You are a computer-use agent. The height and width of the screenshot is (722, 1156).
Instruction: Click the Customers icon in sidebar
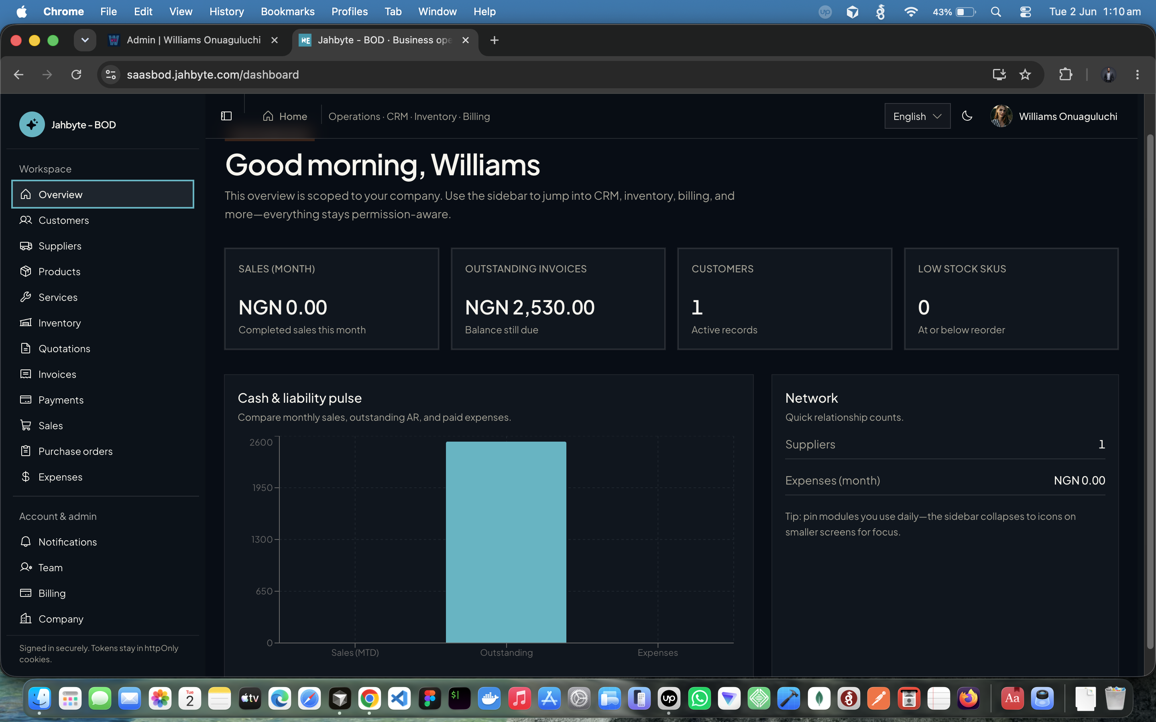click(x=26, y=220)
